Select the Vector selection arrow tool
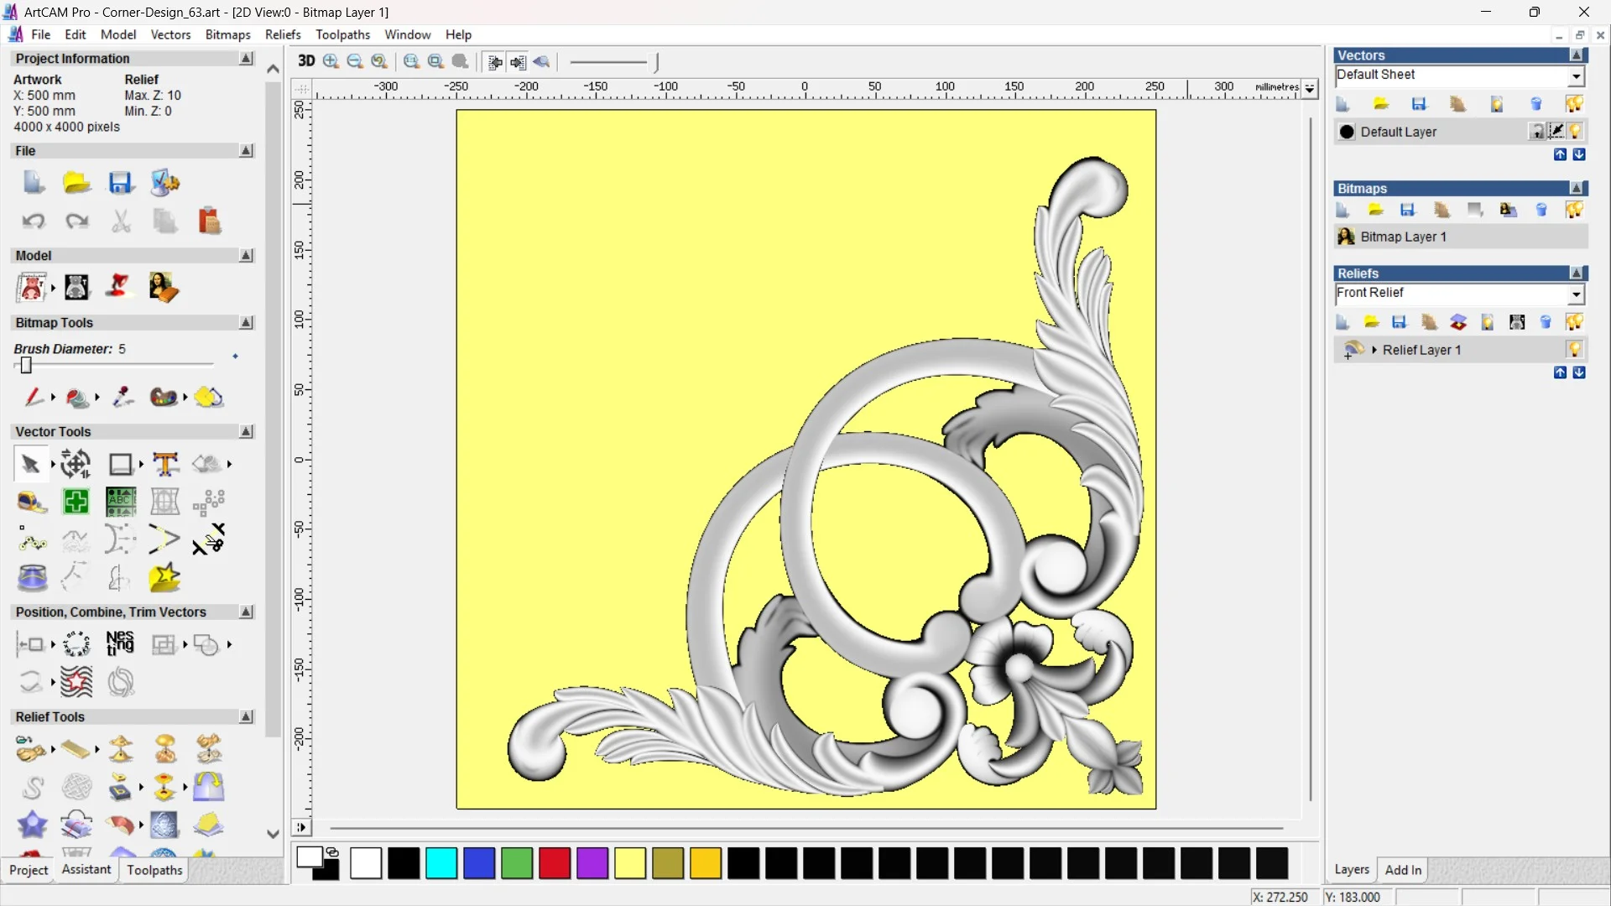Image resolution: width=1611 pixels, height=906 pixels. click(x=29, y=464)
